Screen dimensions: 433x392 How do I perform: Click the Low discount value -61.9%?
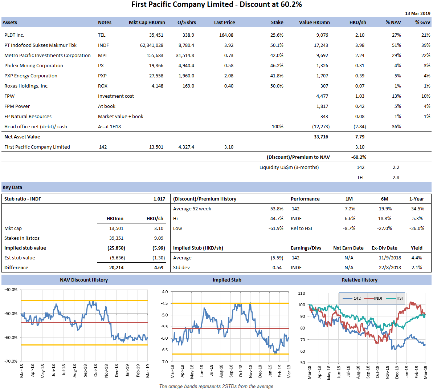point(276,229)
